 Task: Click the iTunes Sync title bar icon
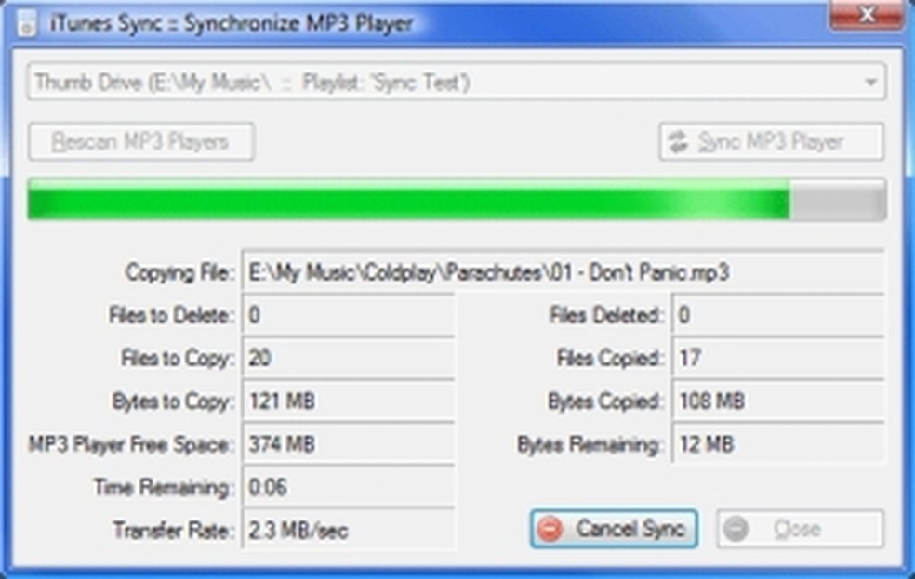tap(27, 24)
